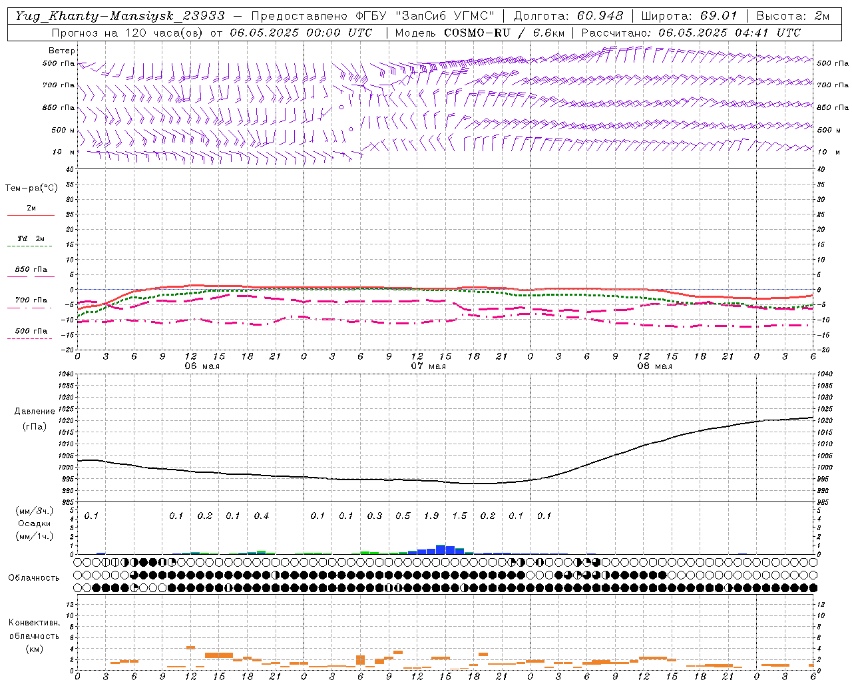Click the '850 гПа' temperature legend entry

(x=31, y=270)
